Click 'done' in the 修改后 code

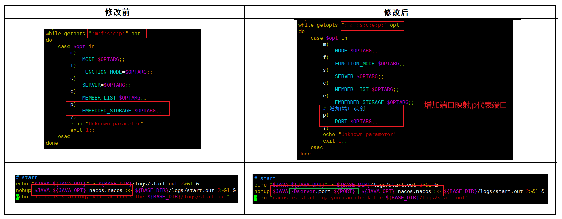pyautogui.click(x=305, y=154)
